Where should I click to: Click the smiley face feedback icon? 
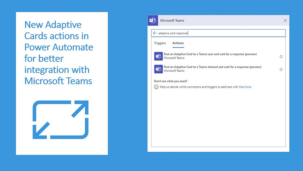click(156, 87)
